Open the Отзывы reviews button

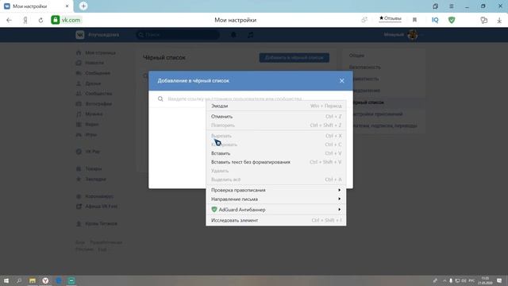click(391, 19)
